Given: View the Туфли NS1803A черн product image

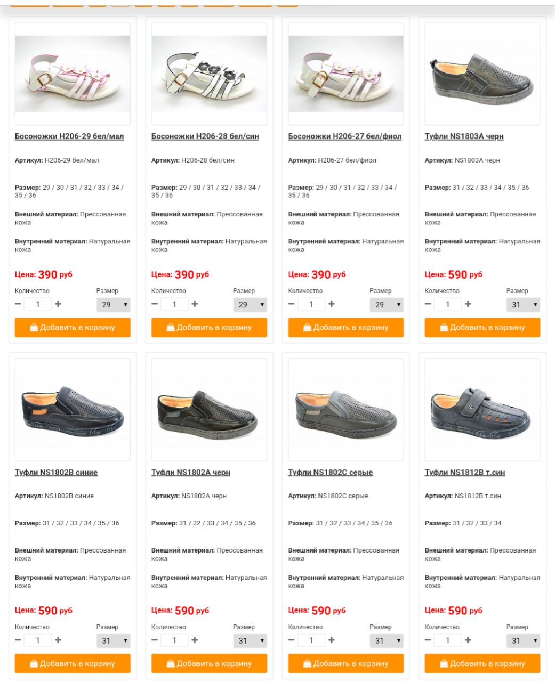Looking at the screenshot, I should click(x=482, y=74).
